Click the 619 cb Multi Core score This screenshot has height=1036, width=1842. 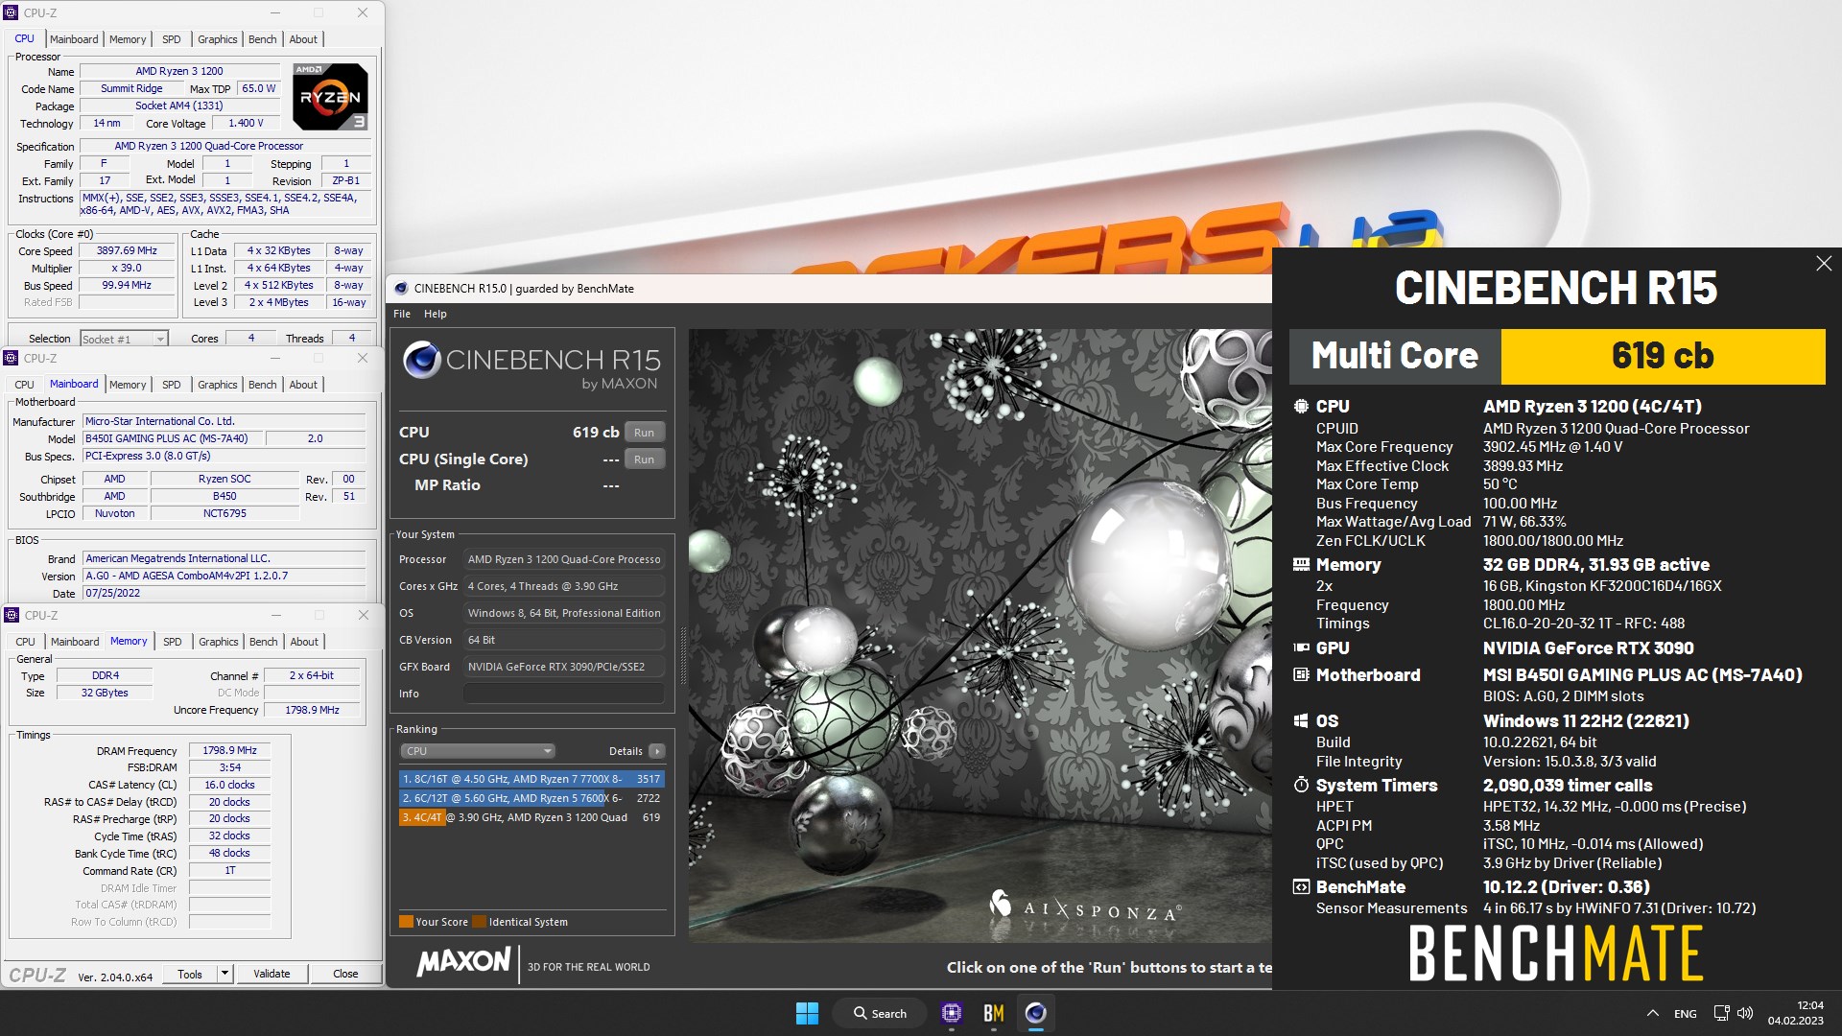click(x=1663, y=356)
